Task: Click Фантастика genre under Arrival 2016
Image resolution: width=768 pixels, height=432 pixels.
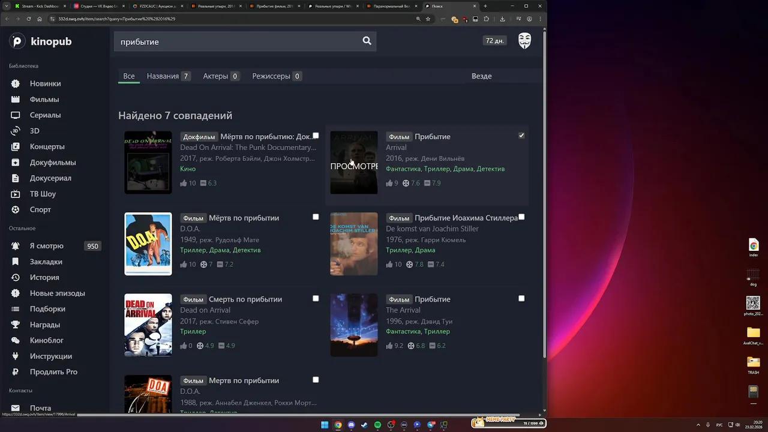Action: tap(403, 169)
